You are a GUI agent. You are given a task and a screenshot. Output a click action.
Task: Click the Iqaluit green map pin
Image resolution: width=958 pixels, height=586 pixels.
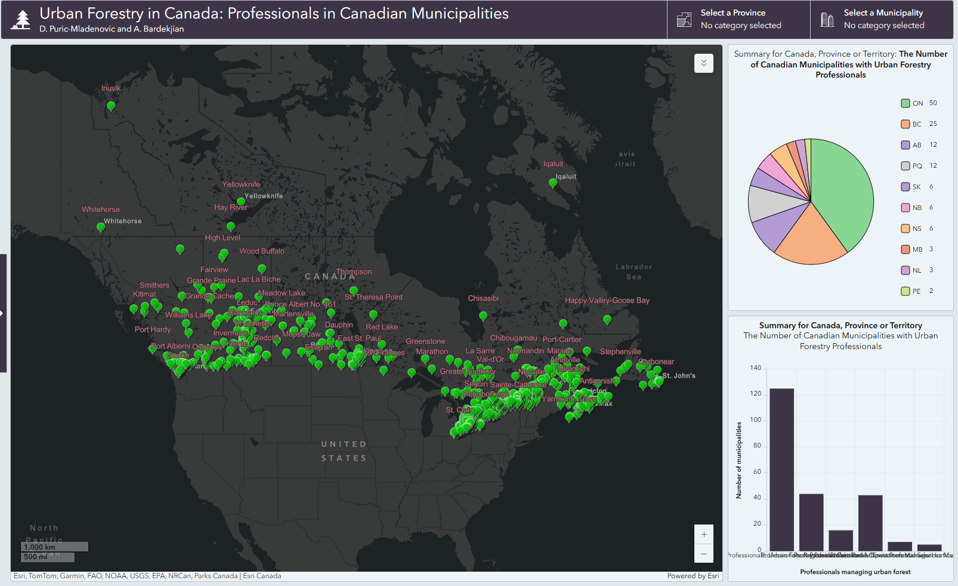(553, 183)
